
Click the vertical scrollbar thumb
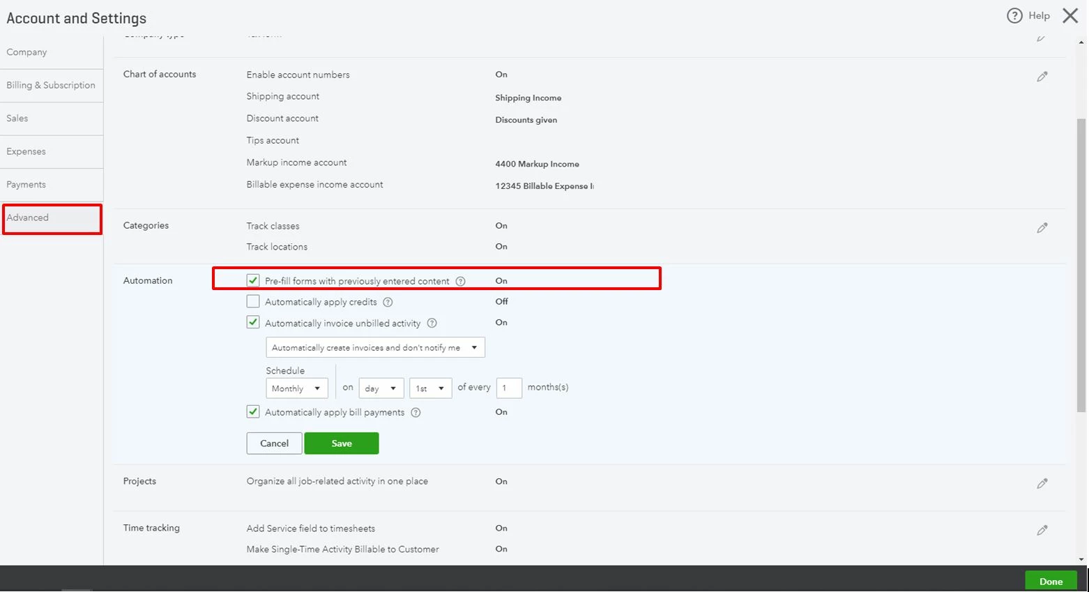coord(1081,265)
